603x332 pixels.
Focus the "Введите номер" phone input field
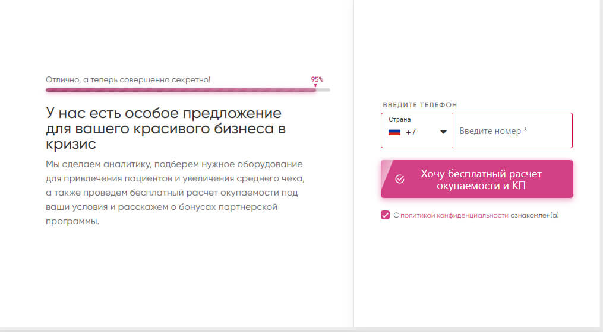[511, 131]
